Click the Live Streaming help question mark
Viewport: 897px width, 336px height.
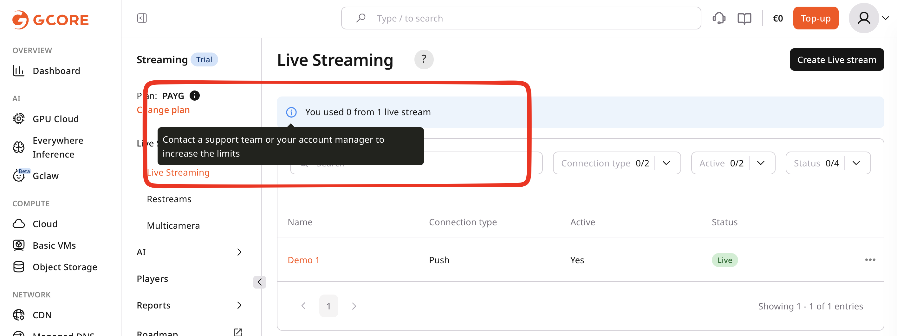pos(424,59)
